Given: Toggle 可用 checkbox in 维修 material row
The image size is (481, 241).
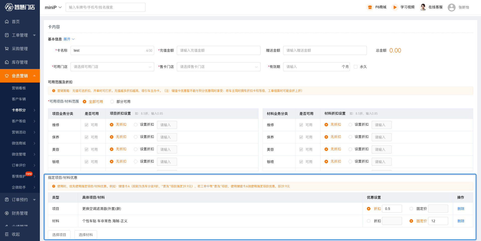Looking at the screenshot, I should (x=301, y=125).
